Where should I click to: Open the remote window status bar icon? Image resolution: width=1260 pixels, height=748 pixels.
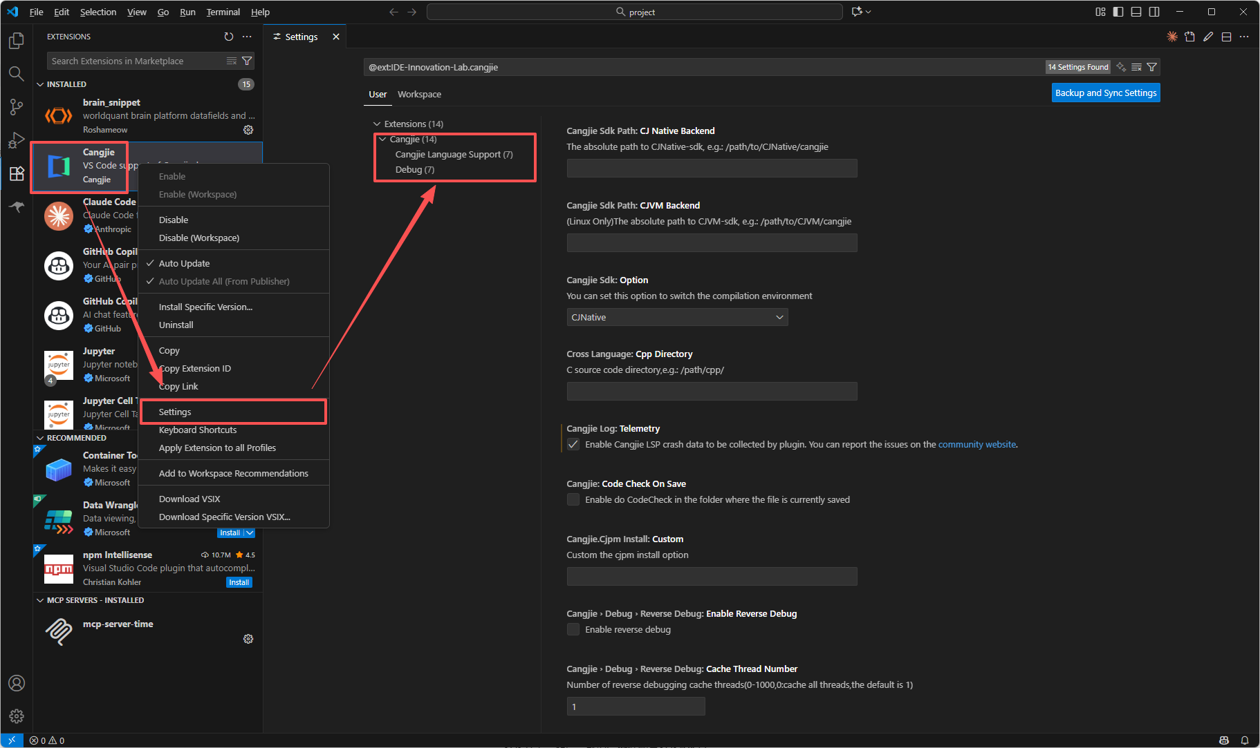coord(12,740)
